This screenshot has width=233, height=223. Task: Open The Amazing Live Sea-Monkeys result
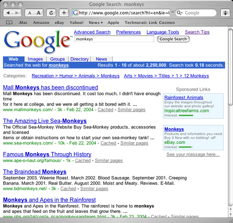[x=45, y=121]
